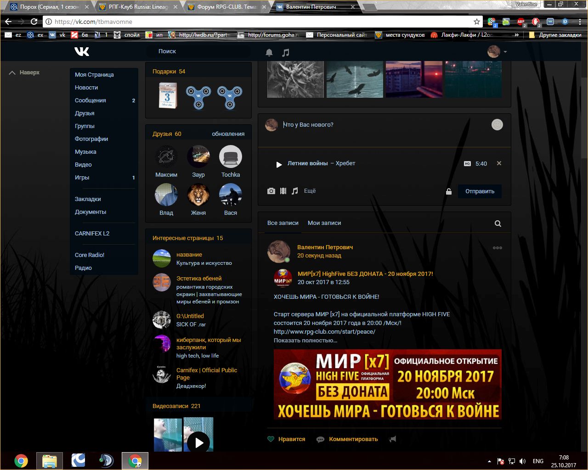Image resolution: width=588 pixels, height=470 pixels.
Task: Open the места сундуков bookmark
Action: (401, 35)
